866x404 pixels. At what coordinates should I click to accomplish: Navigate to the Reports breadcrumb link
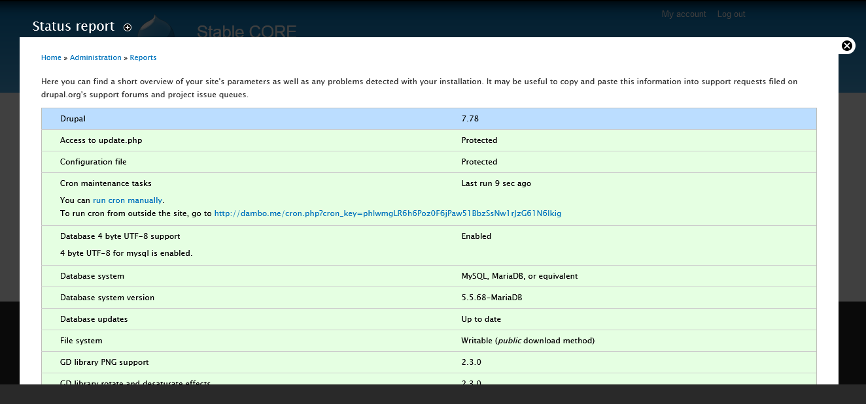(x=143, y=57)
